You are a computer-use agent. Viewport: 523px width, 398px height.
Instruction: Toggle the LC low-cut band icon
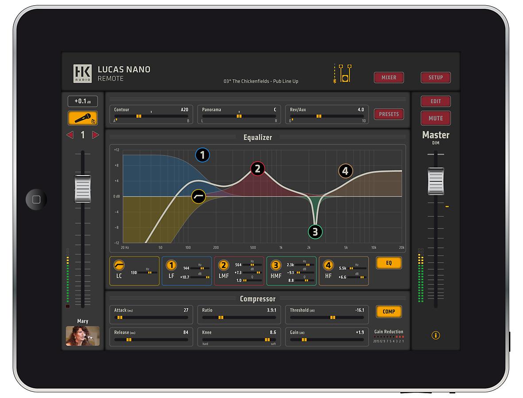[x=119, y=265]
